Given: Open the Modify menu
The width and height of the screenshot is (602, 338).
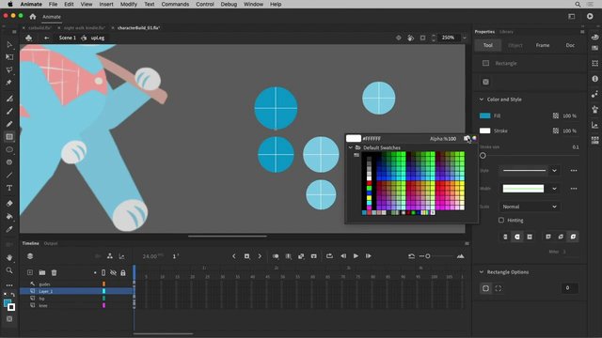Looking at the screenshot, I should (129, 4).
